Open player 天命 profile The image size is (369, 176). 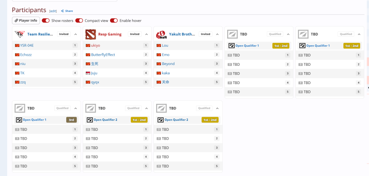165,82
